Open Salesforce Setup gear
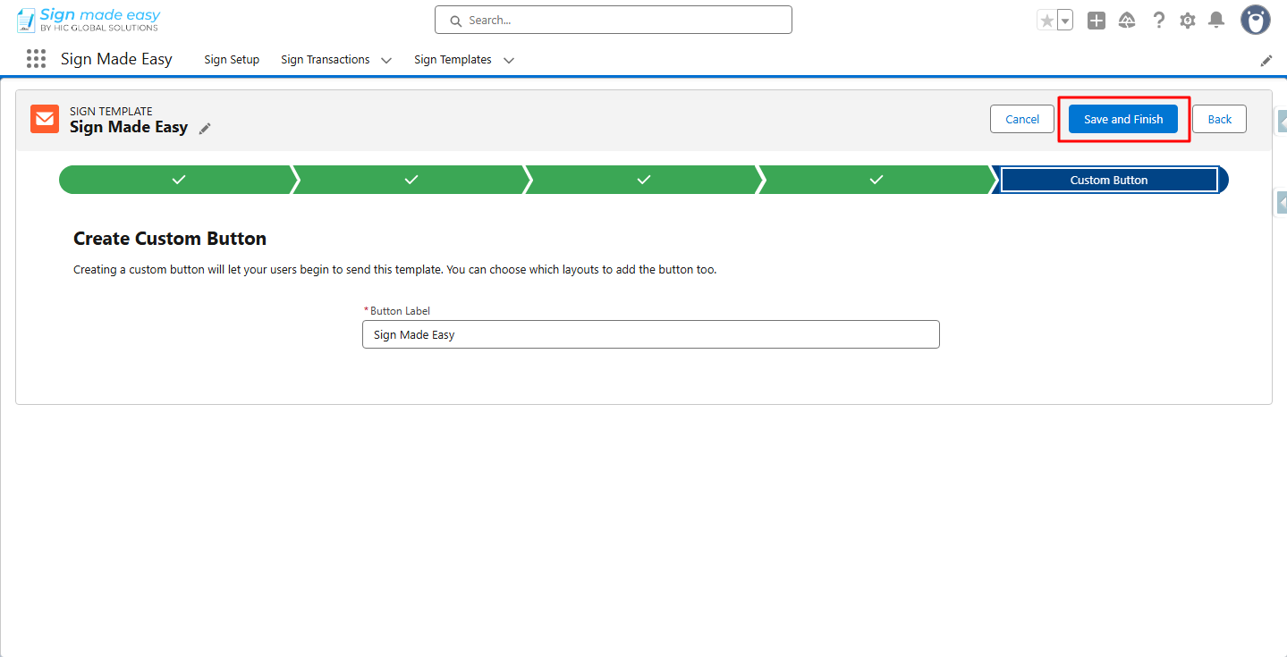Screen dimensions: 1287x657 1187,19
